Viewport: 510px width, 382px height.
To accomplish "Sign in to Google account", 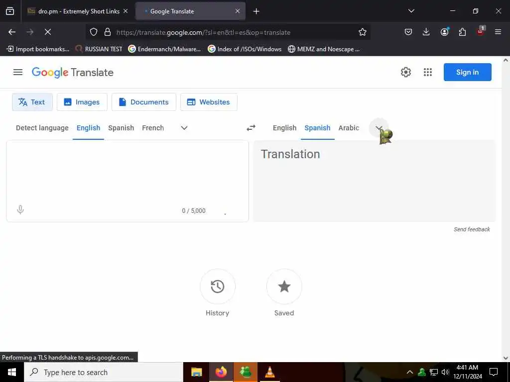I will 467,72.
